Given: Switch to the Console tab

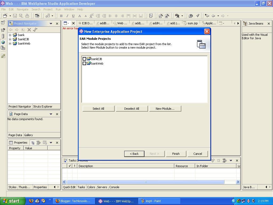Looking at the screenshot, I should tap(114, 187).
